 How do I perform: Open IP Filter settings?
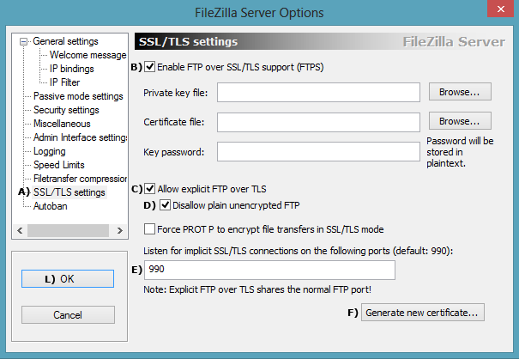point(65,82)
